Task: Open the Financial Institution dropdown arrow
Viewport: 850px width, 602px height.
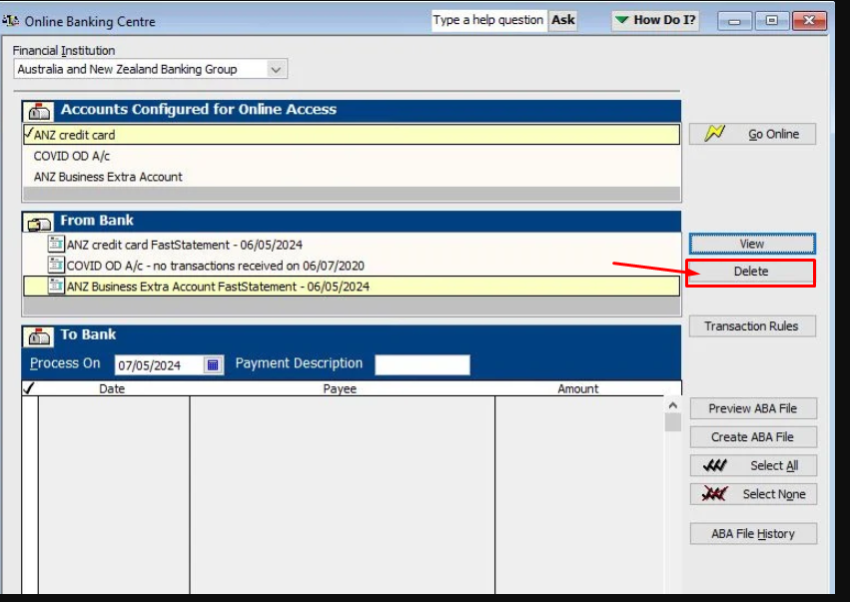Action: tap(276, 69)
